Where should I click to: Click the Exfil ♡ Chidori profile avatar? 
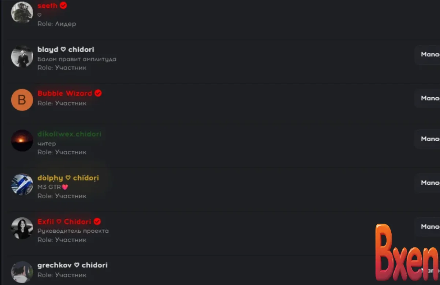pos(22,228)
